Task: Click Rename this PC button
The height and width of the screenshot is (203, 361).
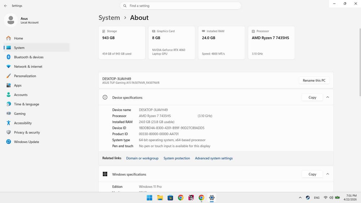Action: [x=314, y=81]
